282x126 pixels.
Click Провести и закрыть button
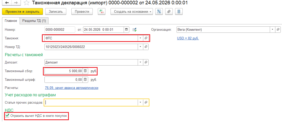[x=22, y=11]
